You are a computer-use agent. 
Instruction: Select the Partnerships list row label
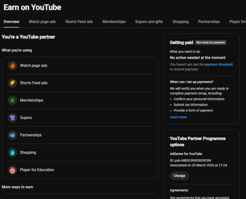coord(31,135)
